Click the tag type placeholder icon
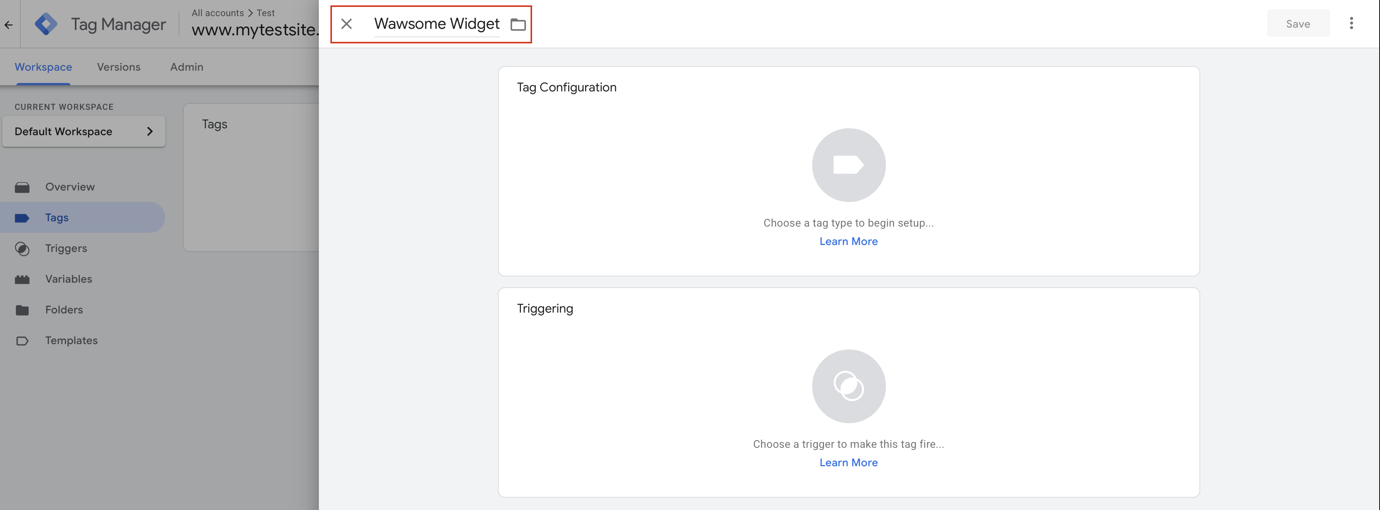 click(849, 165)
